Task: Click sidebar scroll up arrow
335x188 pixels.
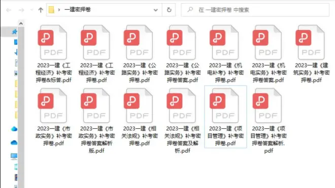Action: click(21, 23)
